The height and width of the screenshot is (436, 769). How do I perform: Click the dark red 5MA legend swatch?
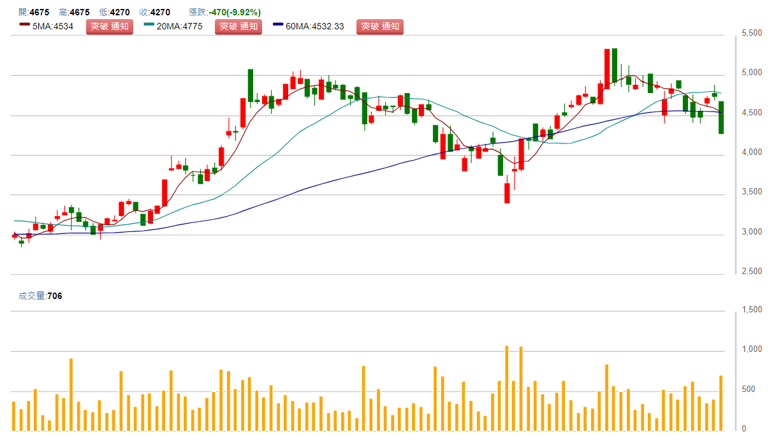click(x=24, y=26)
